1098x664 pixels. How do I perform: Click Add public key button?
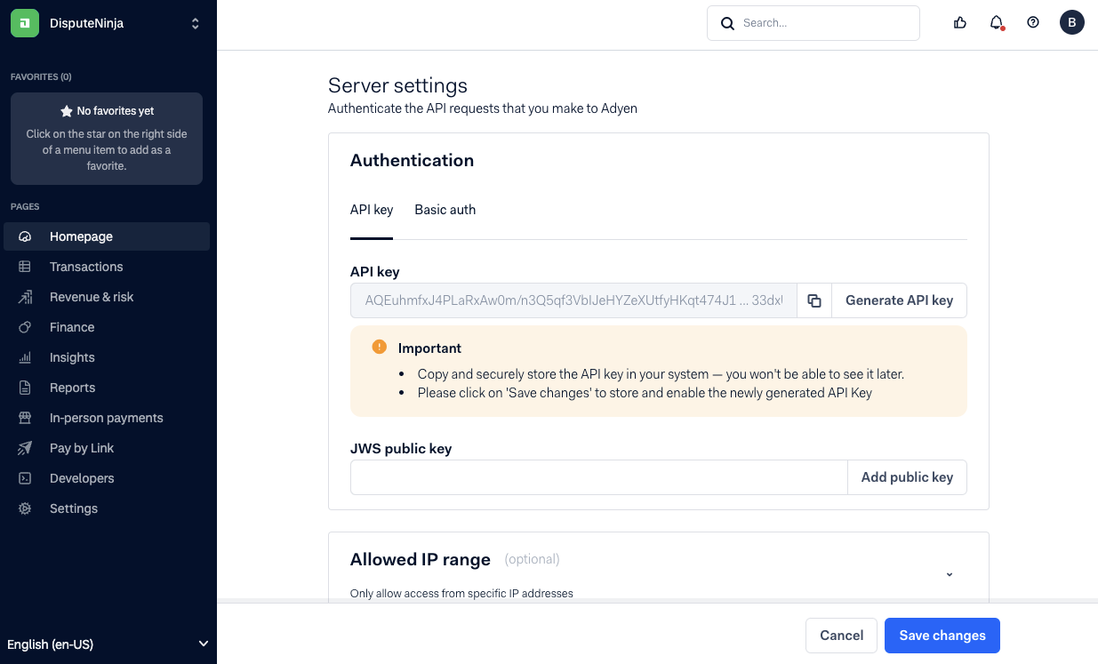click(907, 477)
